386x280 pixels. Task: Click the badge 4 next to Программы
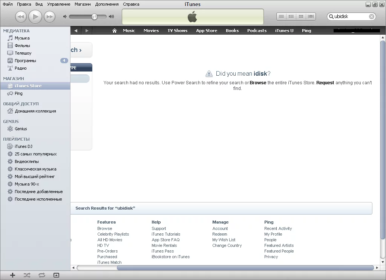point(64,61)
